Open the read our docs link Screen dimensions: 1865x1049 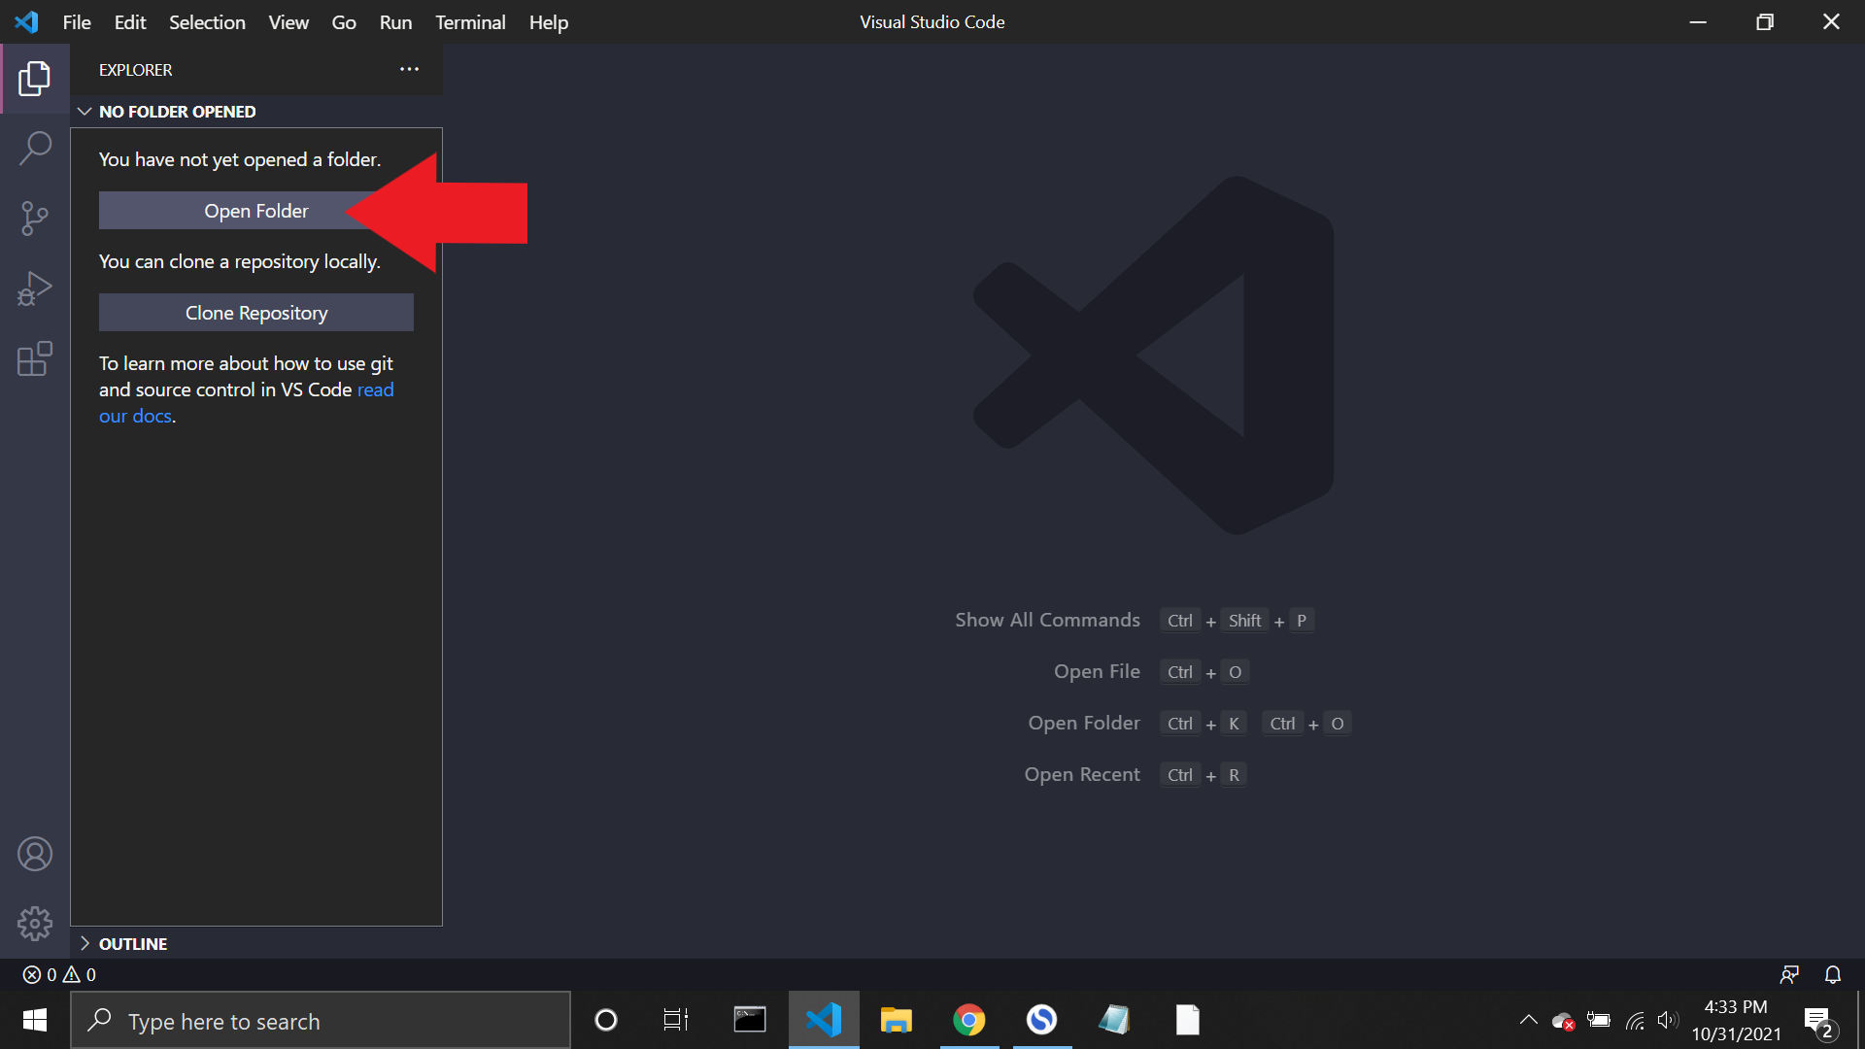(x=377, y=389)
